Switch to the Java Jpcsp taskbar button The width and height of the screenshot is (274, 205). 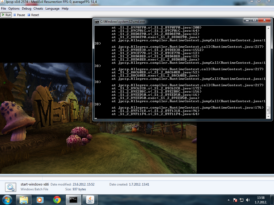click(90, 199)
